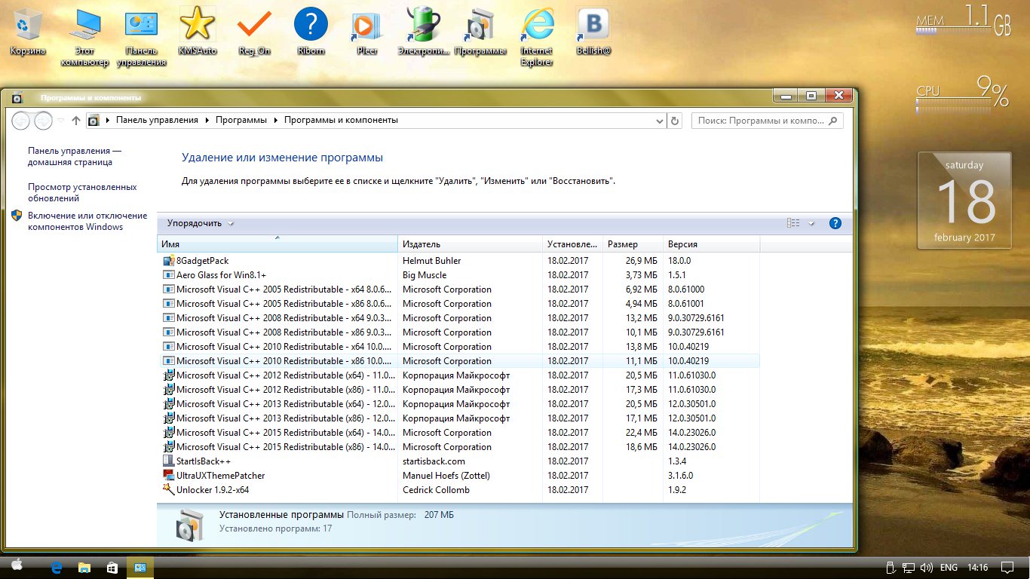
Task: Open Панель управления домашняя страница link
Action: click(x=75, y=156)
